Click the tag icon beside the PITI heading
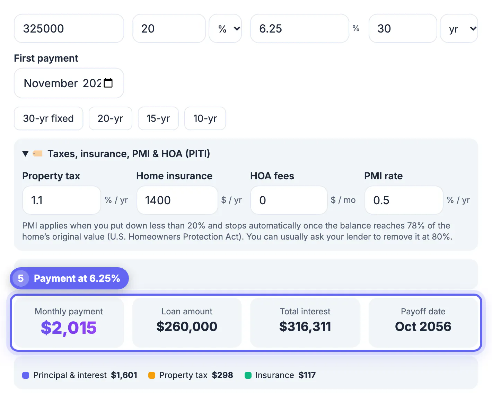 (37, 153)
